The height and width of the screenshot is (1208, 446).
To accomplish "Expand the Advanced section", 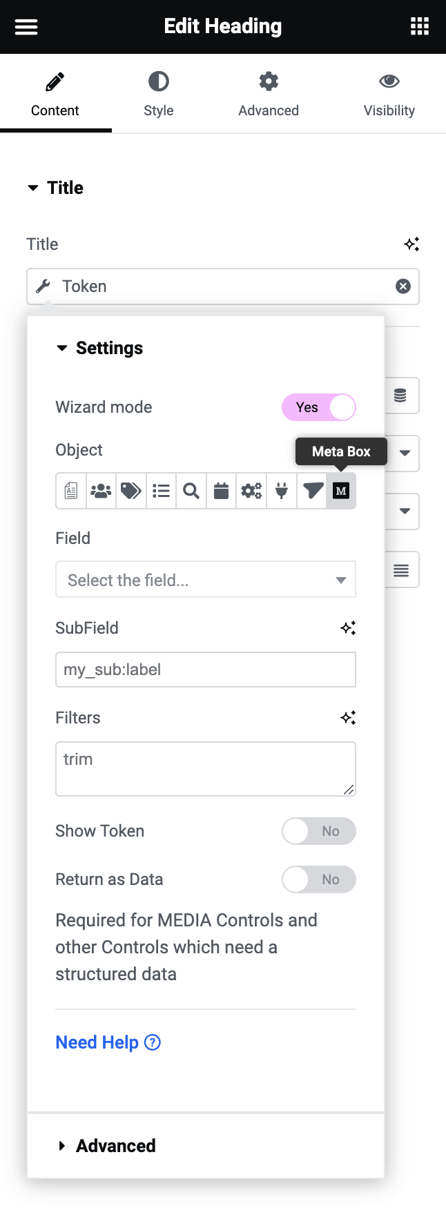I will click(115, 1146).
